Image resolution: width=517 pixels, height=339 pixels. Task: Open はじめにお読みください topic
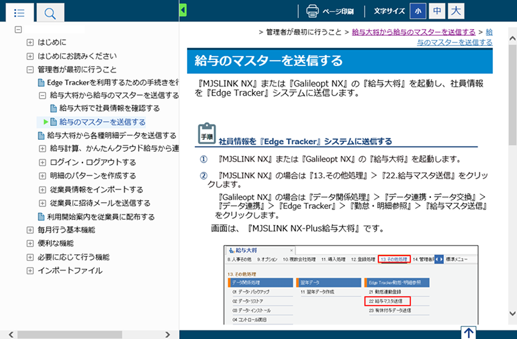click(x=77, y=56)
